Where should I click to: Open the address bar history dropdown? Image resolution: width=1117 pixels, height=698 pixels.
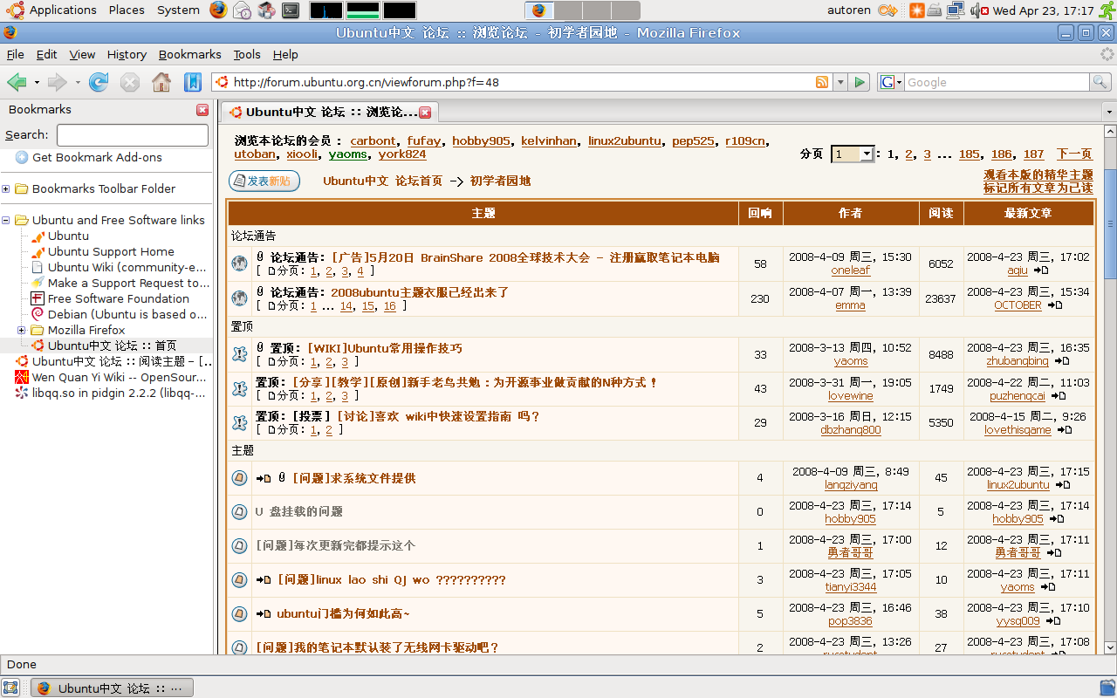[840, 82]
